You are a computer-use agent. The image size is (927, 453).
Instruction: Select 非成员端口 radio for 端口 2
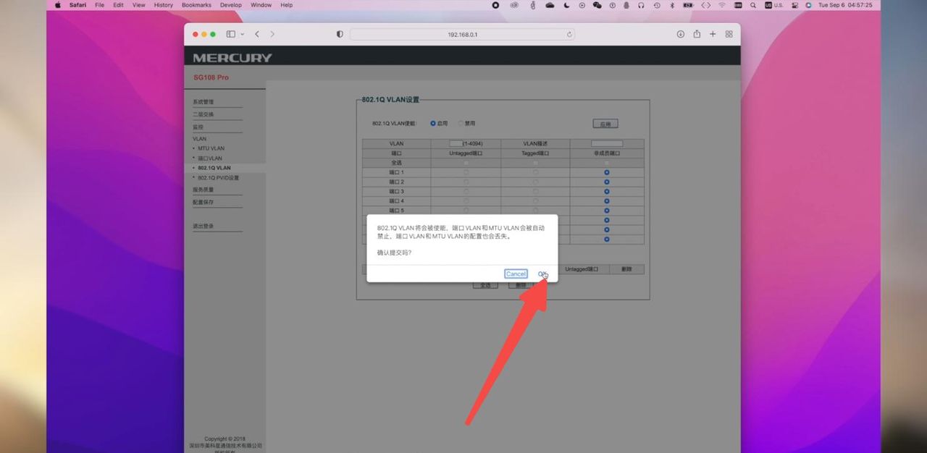click(607, 182)
